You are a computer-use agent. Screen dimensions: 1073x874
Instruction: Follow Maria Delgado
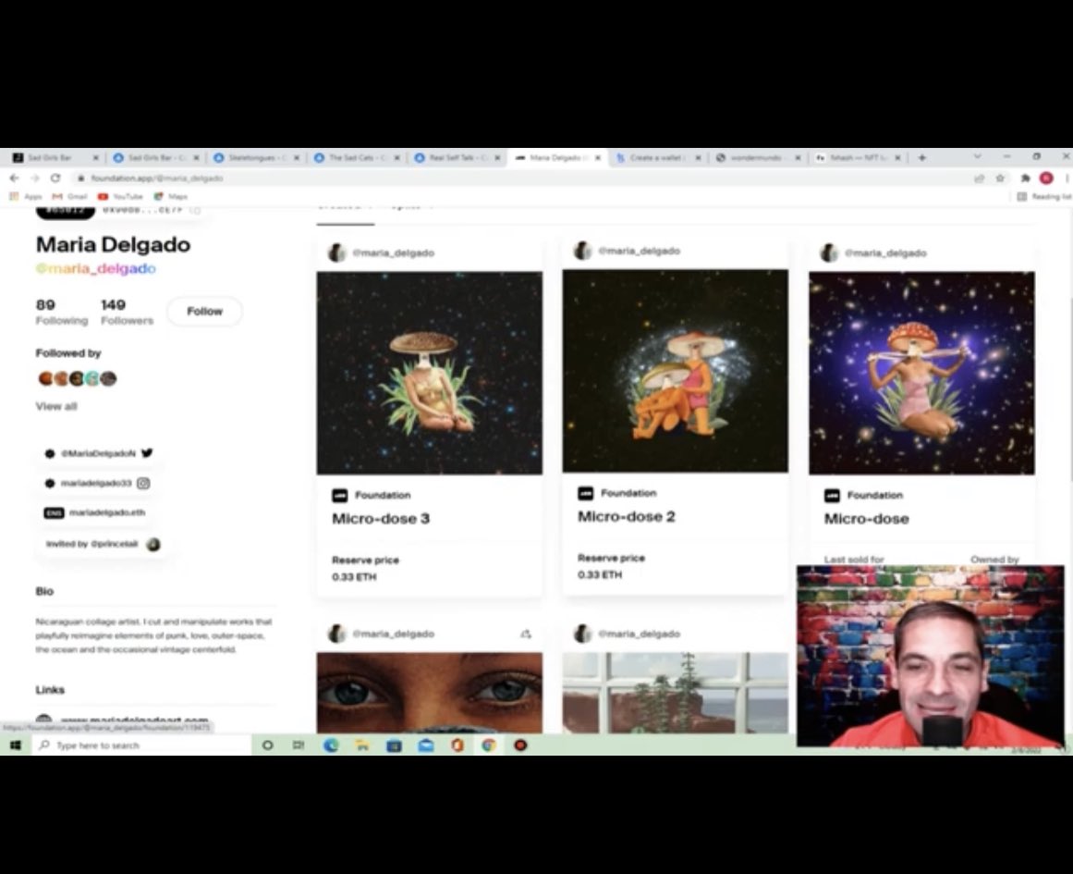coord(204,312)
